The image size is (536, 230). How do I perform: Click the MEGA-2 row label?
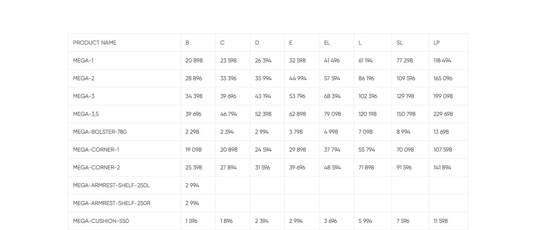coord(84,78)
